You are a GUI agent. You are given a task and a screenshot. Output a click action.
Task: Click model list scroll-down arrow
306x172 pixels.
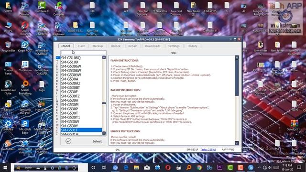(x=104, y=133)
